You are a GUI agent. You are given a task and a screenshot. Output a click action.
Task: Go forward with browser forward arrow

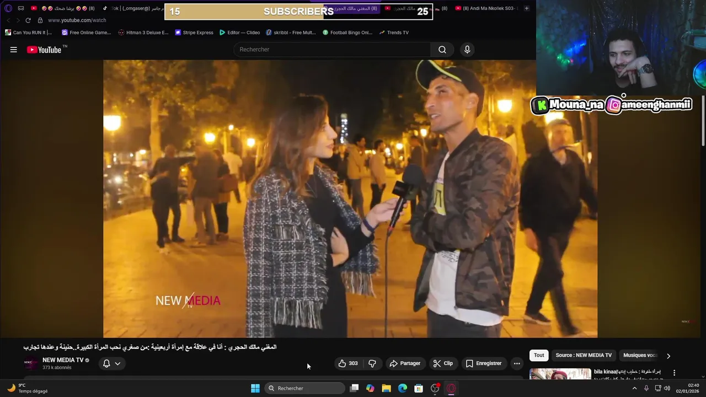click(18, 20)
